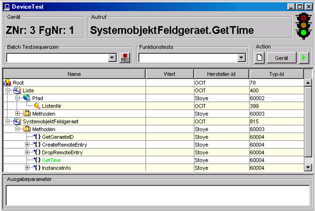This screenshot has width=315, height=211.
Task: Expand the Methoden node under Liste
Action: click(x=17, y=114)
